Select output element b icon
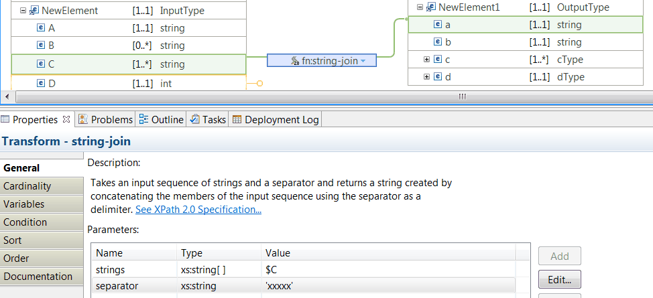653x298 pixels. click(x=438, y=42)
